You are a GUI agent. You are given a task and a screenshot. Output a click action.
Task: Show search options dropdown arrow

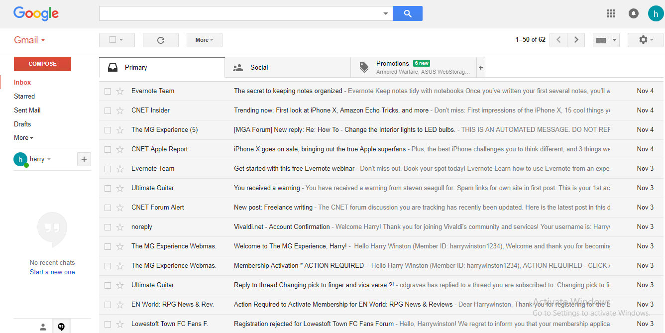(x=385, y=14)
